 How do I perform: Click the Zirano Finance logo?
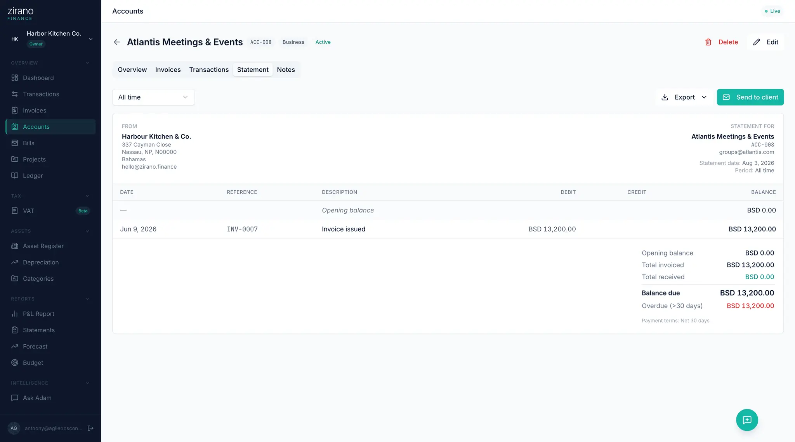[x=21, y=13]
